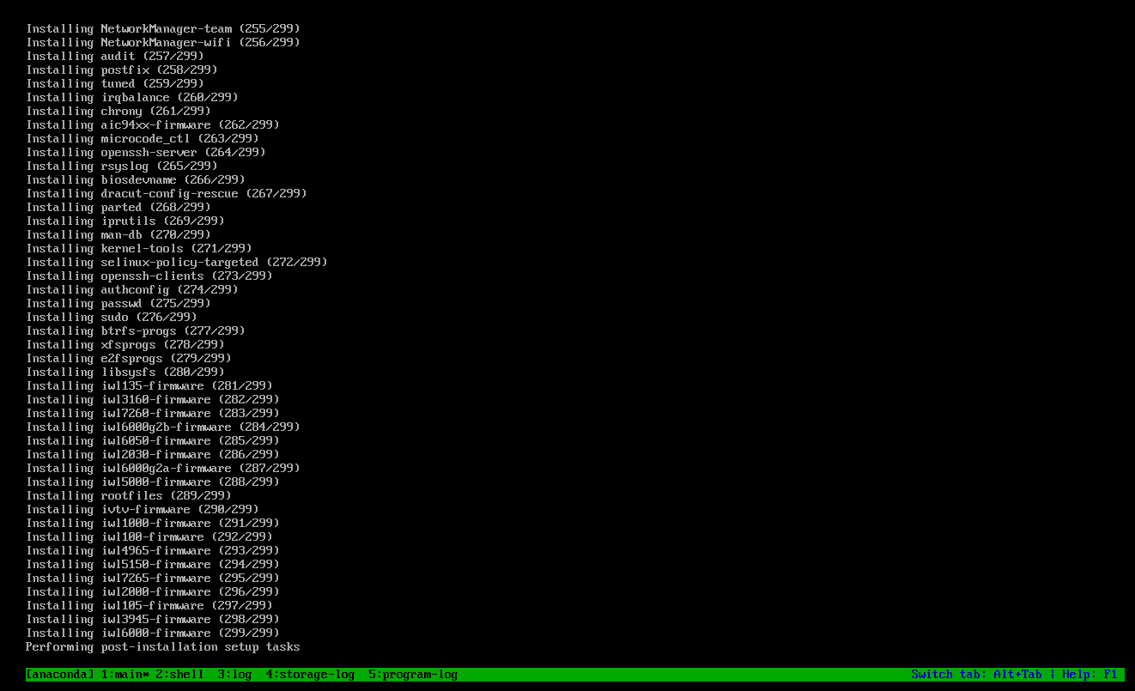
Task: Switch to the 5:program-log tab
Action: 413,675
